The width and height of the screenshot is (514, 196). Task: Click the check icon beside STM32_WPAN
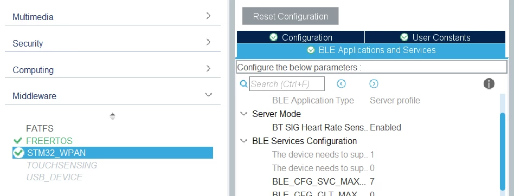click(x=18, y=153)
